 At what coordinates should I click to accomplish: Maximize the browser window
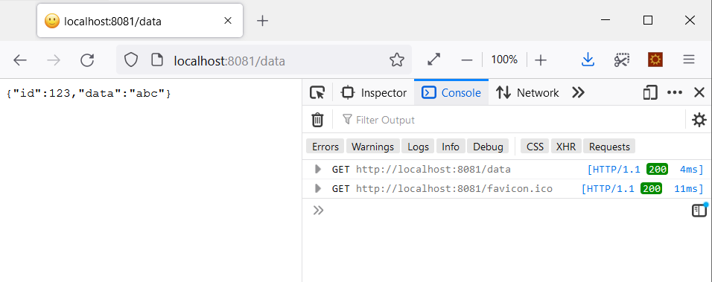[x=648, y=20]
